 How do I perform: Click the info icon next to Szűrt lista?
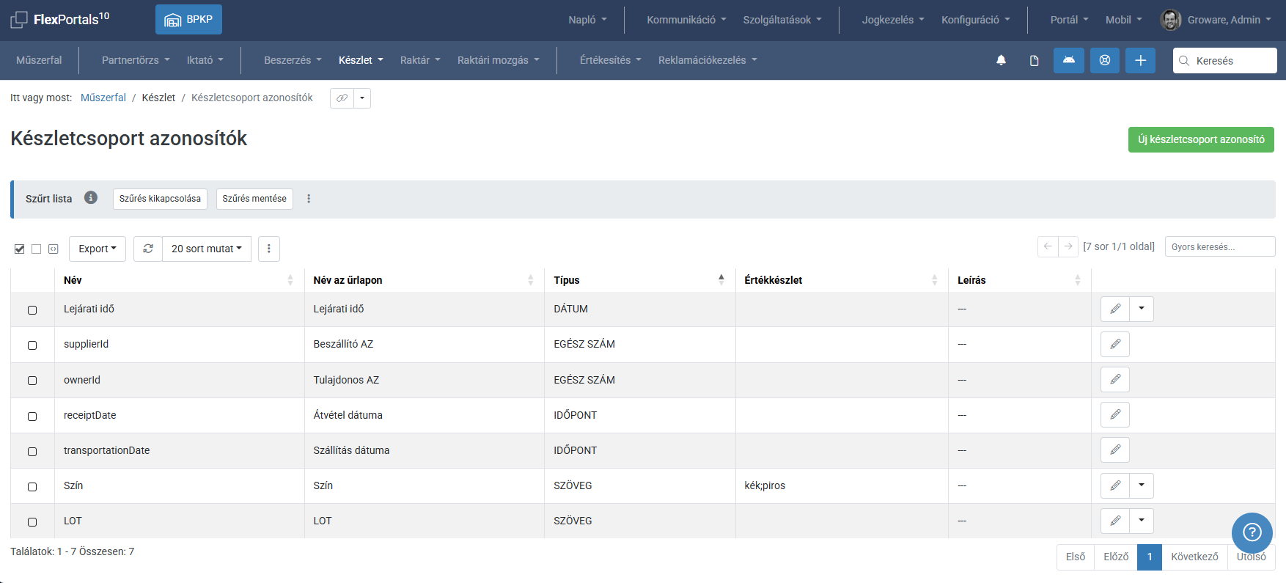tap(91, 197)
